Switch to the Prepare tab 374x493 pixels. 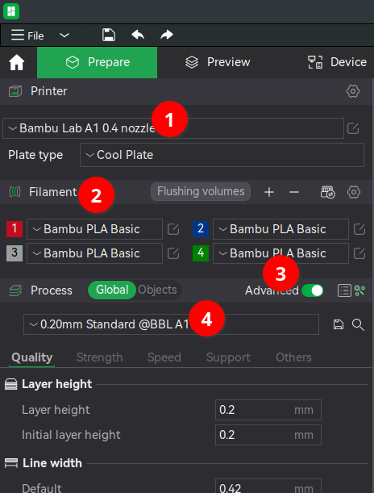[x=97, y=62]
